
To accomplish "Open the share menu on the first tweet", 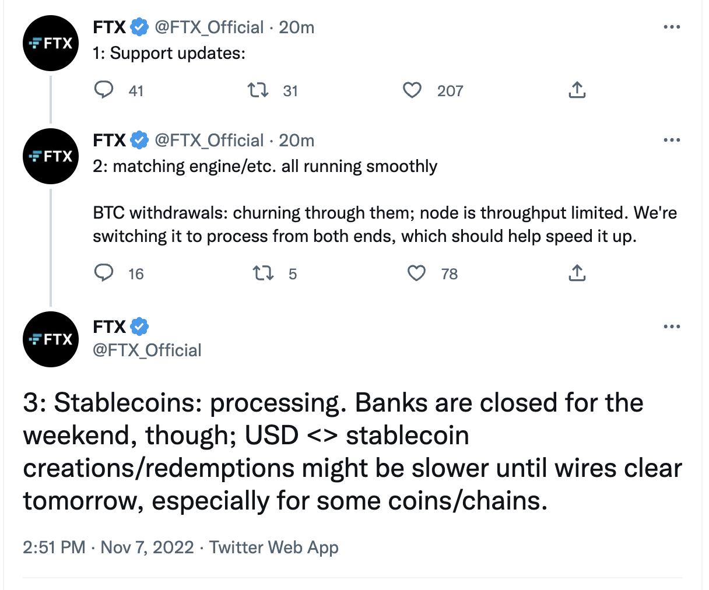I will 577,90.
